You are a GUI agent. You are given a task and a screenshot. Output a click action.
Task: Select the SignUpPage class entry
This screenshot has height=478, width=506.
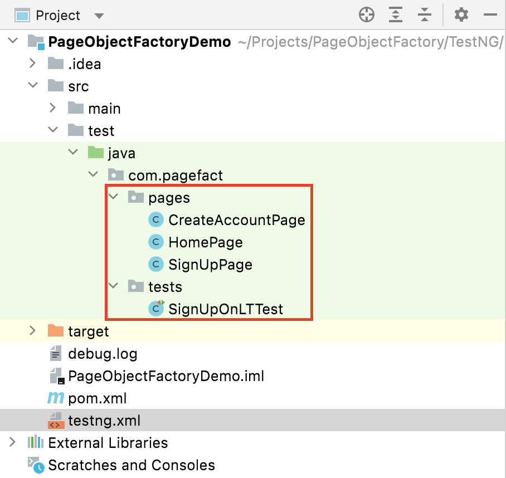point(210,265)
